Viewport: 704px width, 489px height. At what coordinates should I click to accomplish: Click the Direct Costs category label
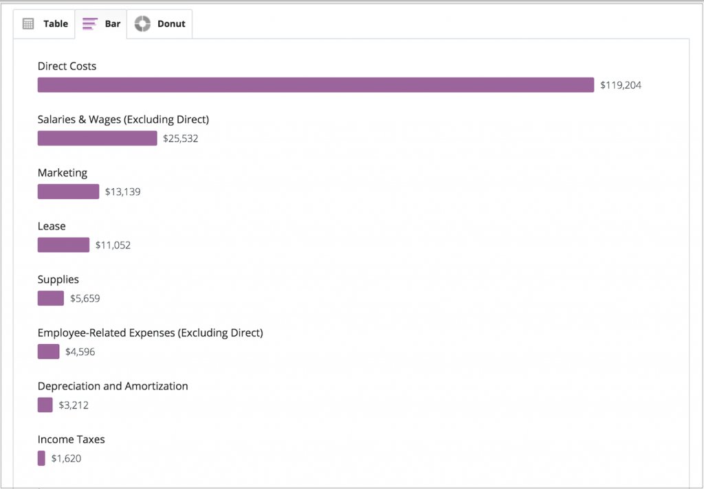pyautogui.click(x=67, y=66)
